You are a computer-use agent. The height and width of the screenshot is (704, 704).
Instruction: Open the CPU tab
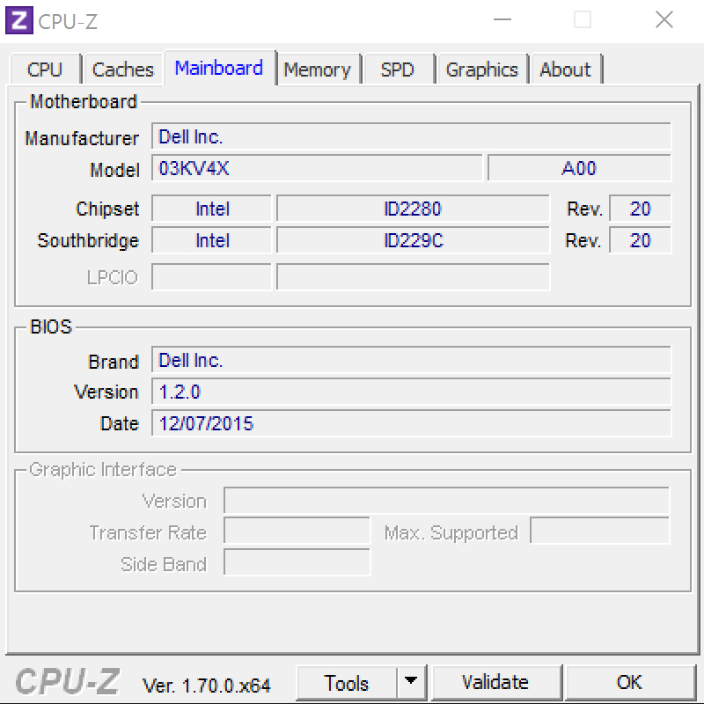[45, 70]
